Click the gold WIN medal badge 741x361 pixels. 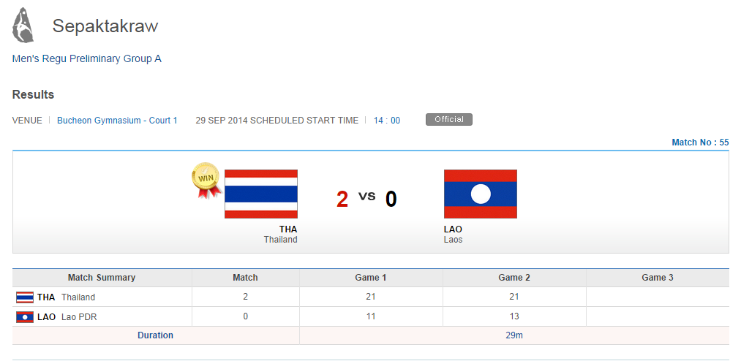pos(206,179)
